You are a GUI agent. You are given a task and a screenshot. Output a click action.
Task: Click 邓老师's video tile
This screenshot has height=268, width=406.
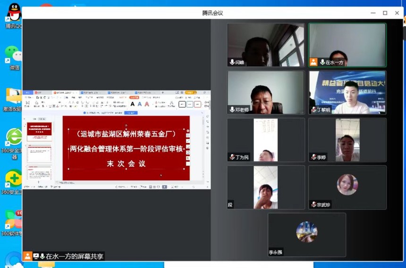pyautogui.click(x=266, y=92)
